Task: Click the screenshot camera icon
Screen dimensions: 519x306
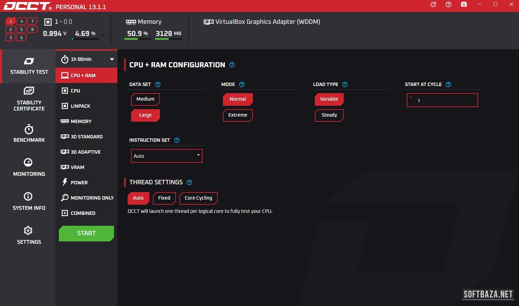Action: (464, 4)
